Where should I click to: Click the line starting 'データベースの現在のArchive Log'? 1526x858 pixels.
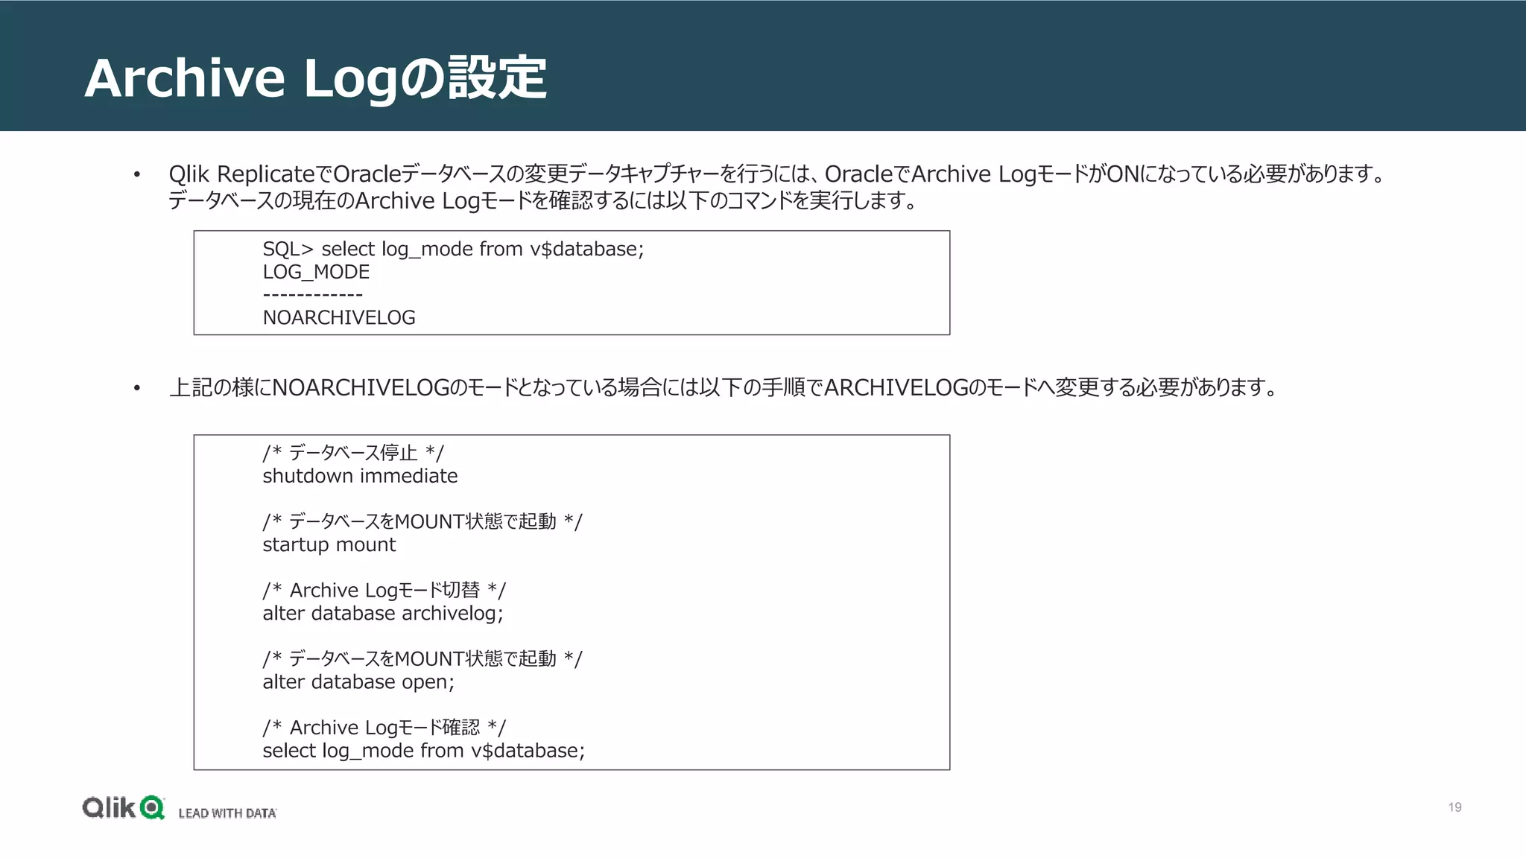click(x=543, y=200)
